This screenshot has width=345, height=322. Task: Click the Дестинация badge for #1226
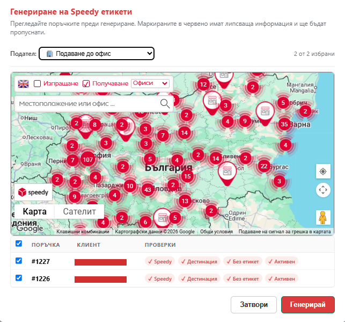(199, 278)
